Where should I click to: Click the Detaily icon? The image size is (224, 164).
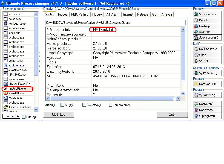click(x=196, y=20)
